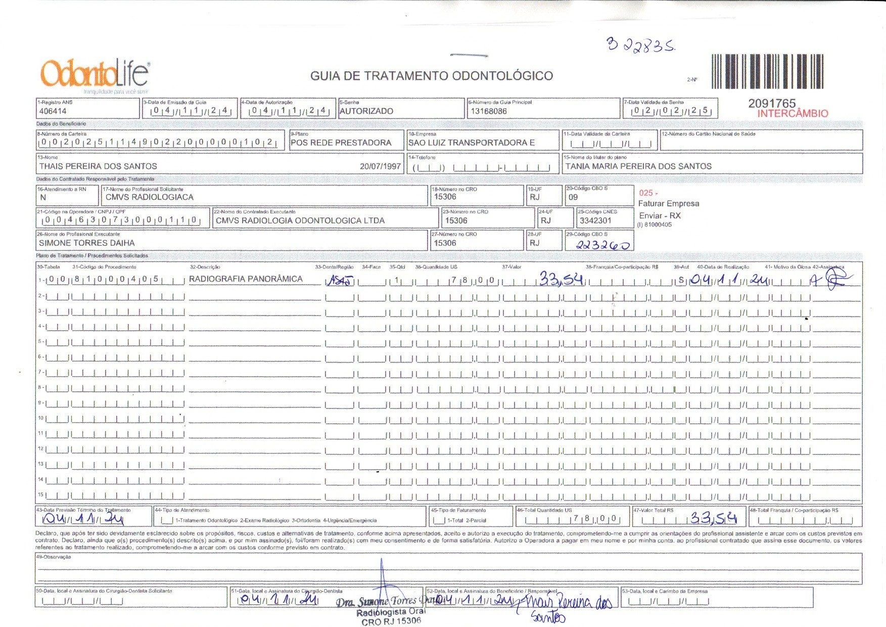886x627 pixels.
Task: Click the stamp text 'CRO RJ 15306'
Action: [x=391, y=621]
